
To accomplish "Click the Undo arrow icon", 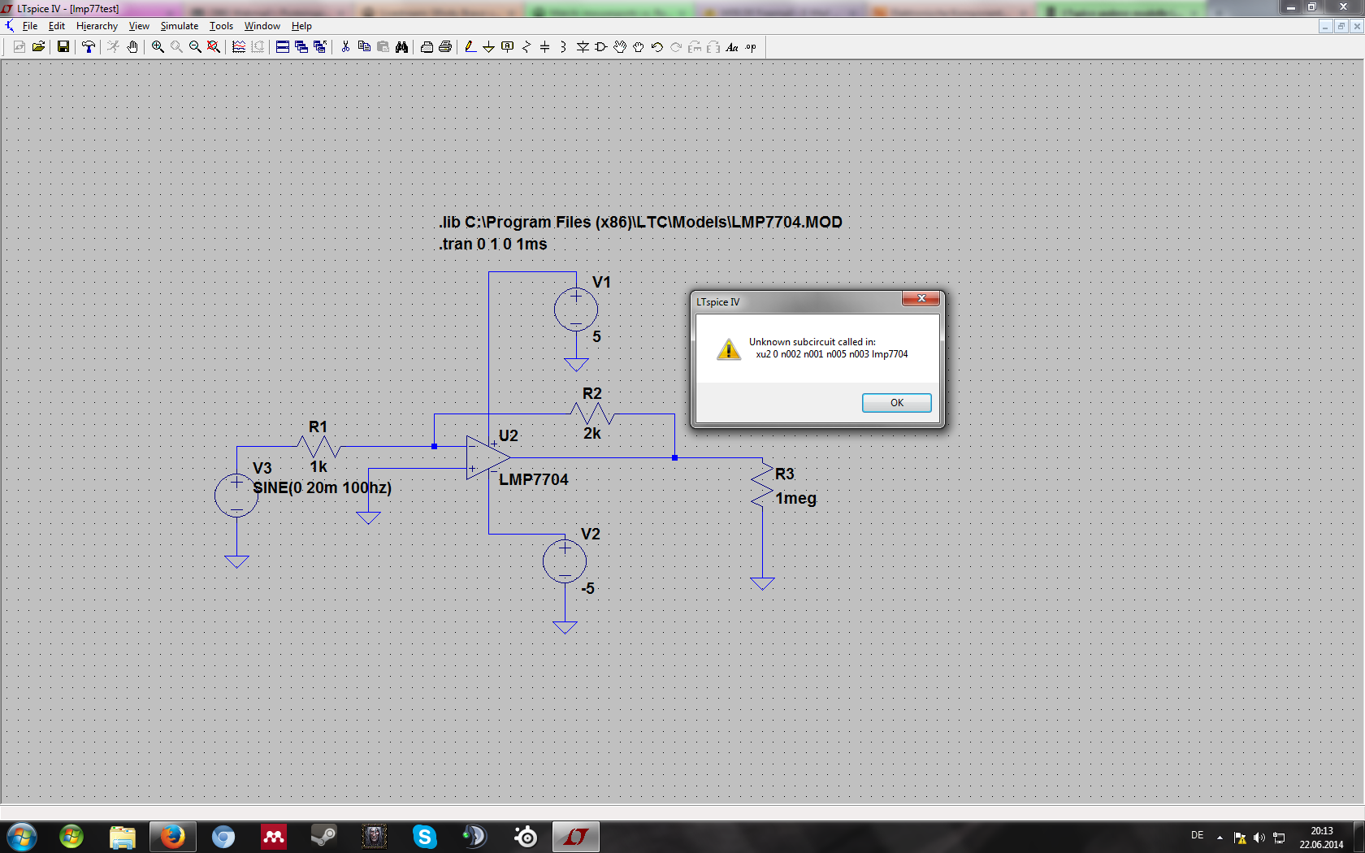I will [x=657, y=47].
